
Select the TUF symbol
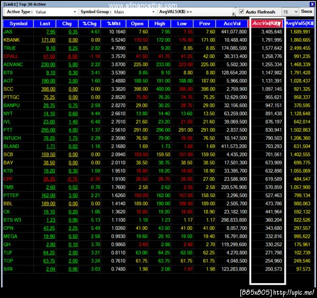(x=8, y=253)
